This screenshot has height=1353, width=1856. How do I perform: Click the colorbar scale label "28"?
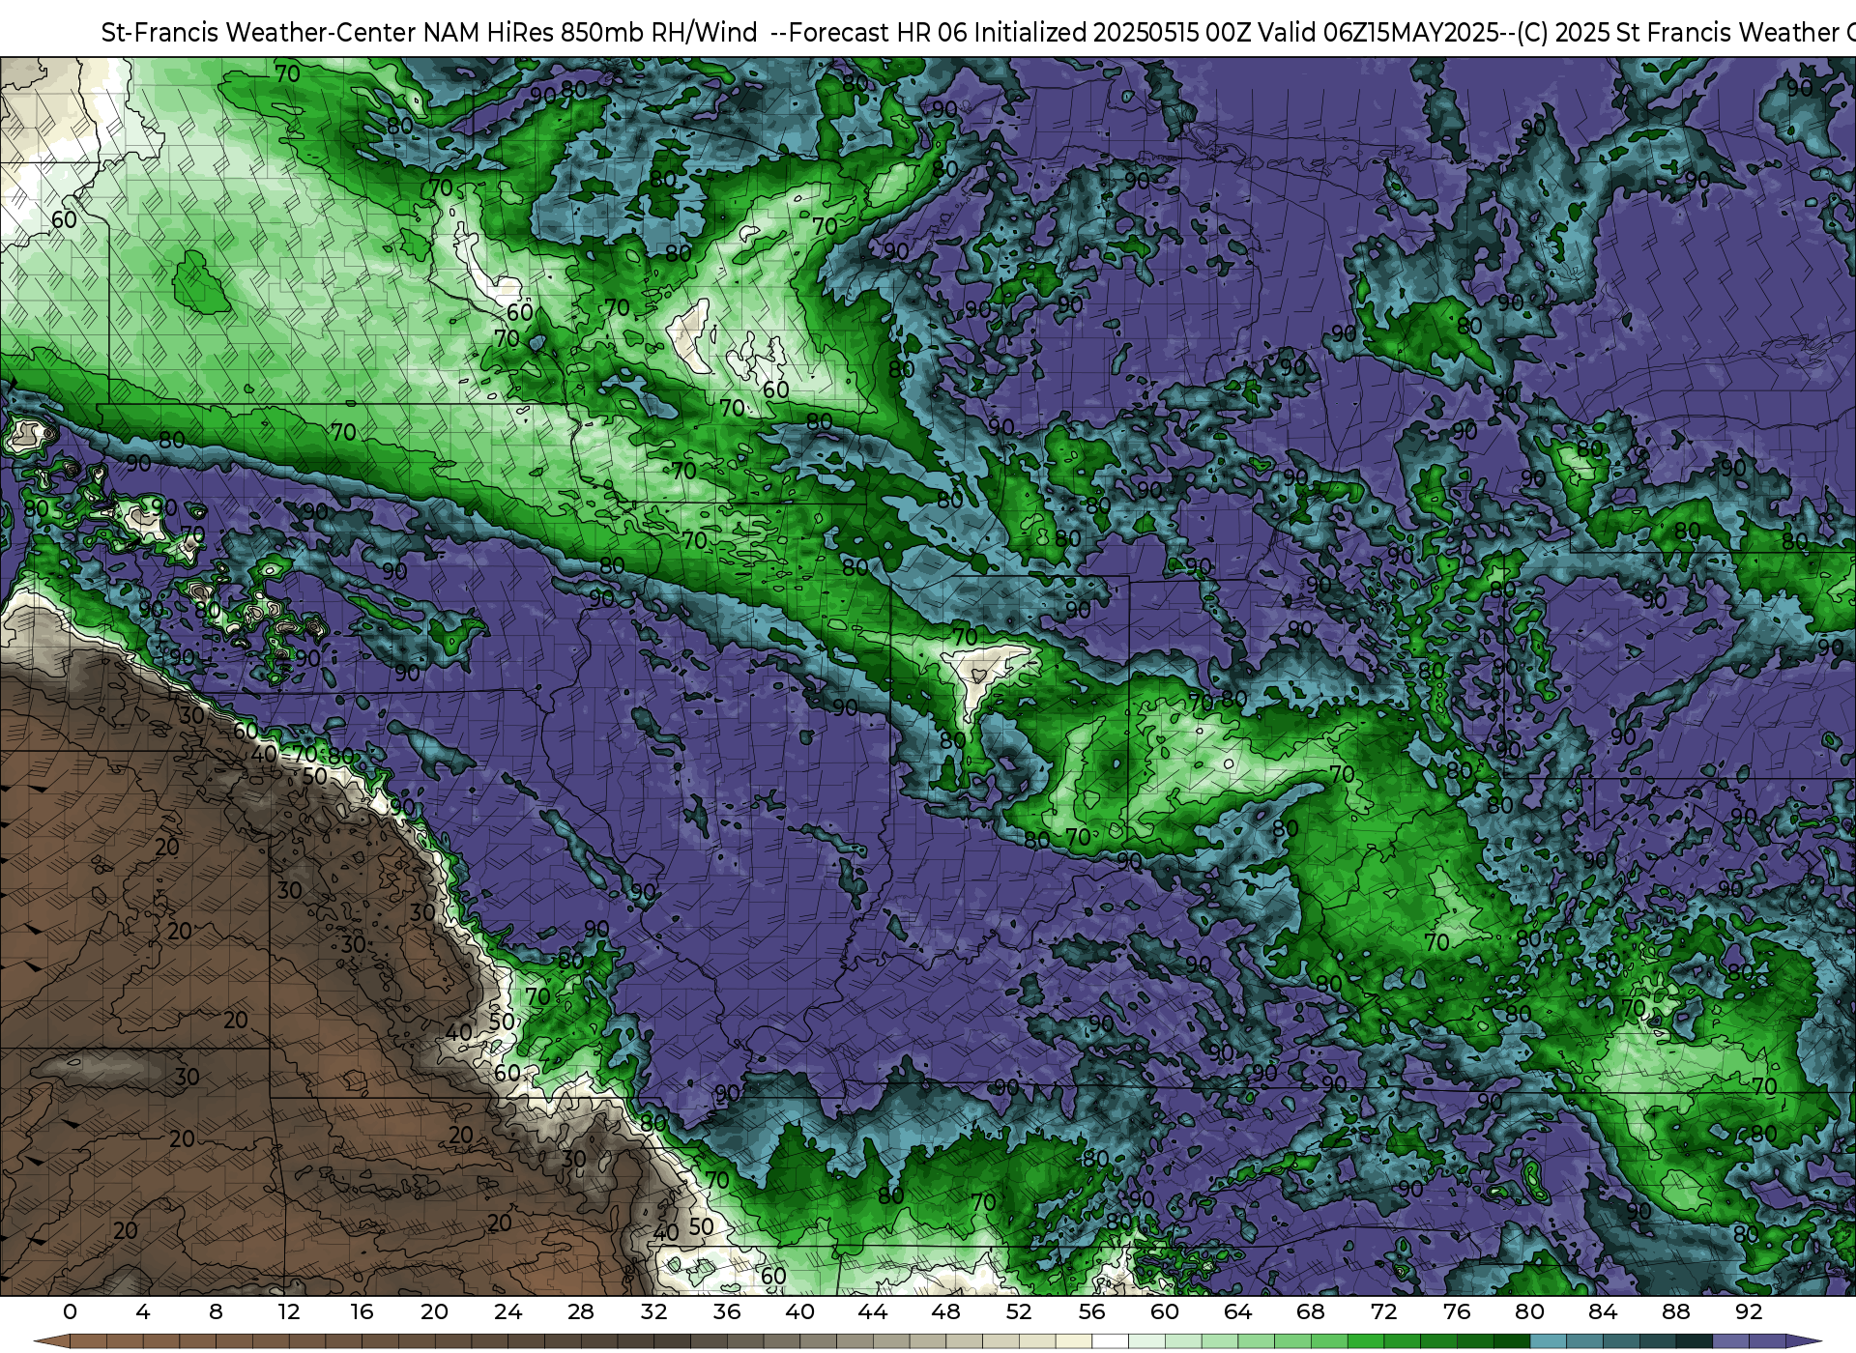point(581,1312)
